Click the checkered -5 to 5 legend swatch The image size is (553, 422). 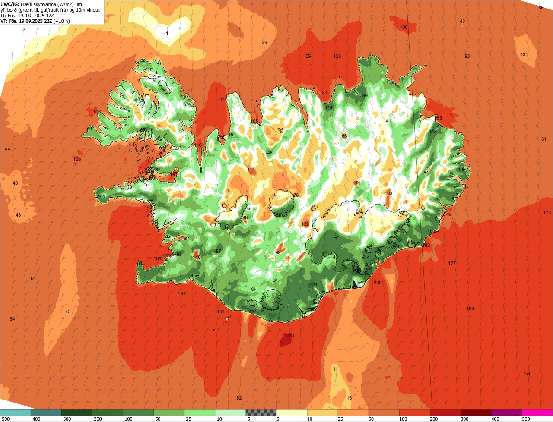tap(261, 413)
